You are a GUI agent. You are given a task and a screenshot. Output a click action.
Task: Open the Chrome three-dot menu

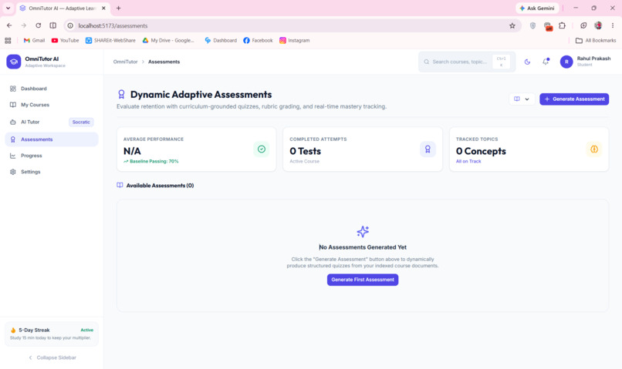(x=613, y=25)
